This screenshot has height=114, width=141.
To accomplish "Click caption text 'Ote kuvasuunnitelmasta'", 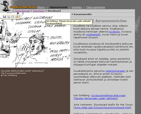I will [x=13, y=73].
